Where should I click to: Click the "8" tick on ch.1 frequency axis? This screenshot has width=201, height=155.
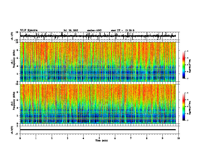coord(18,50)
